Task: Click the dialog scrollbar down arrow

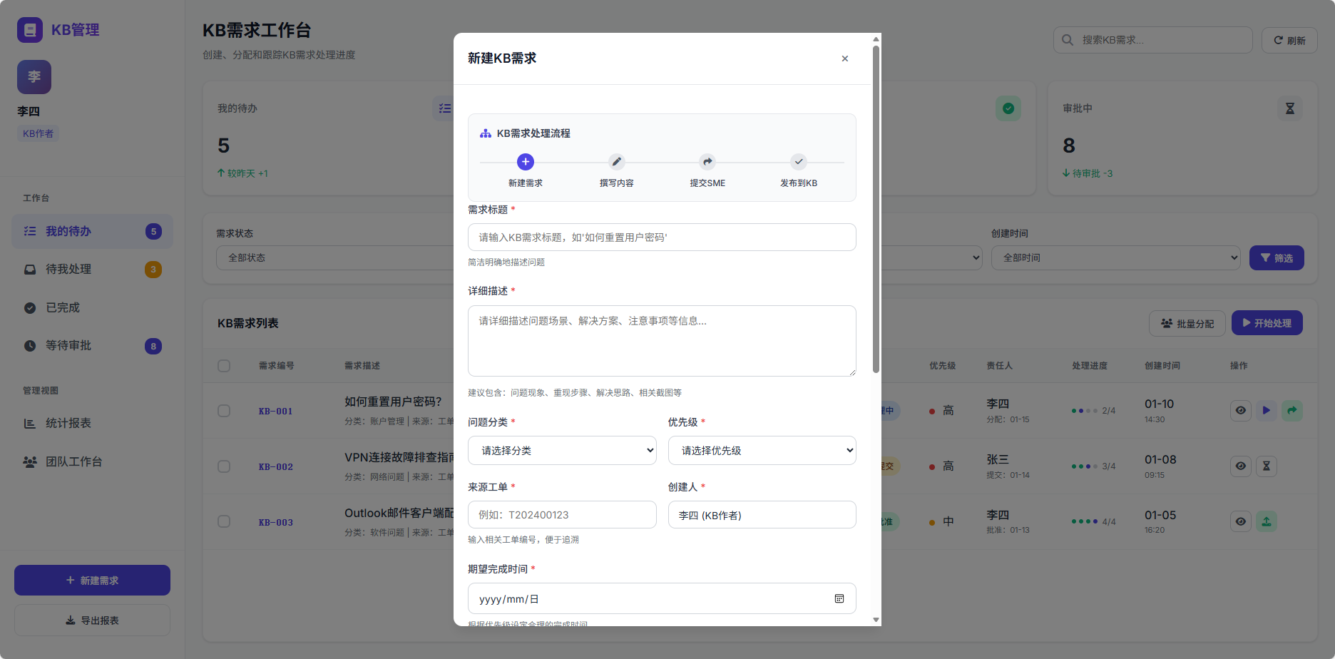Action: click(876, 620)
